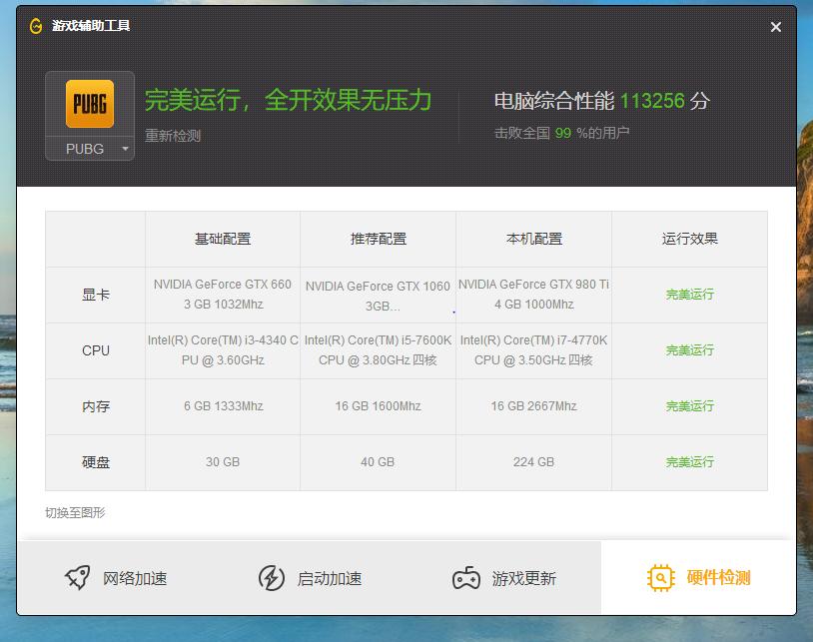Click the 硬盘 row label
The height and width of the screenshot is (642, 813).
coord(96,462)
